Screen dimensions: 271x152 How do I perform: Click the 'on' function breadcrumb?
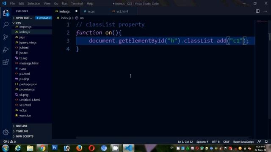[80, 18]
